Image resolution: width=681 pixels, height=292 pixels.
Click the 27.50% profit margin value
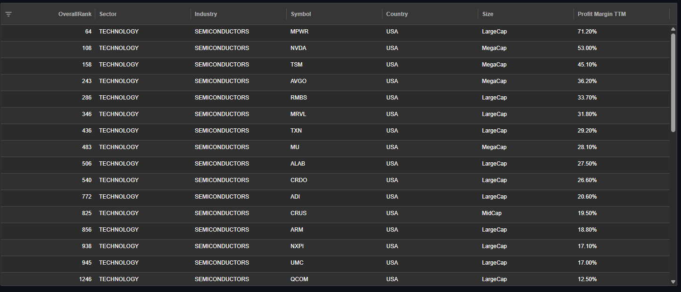pos(587,164)
